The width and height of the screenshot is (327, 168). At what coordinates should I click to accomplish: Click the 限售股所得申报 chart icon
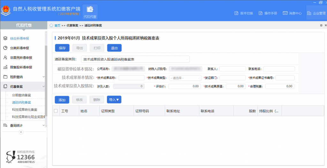click(5, 67)
